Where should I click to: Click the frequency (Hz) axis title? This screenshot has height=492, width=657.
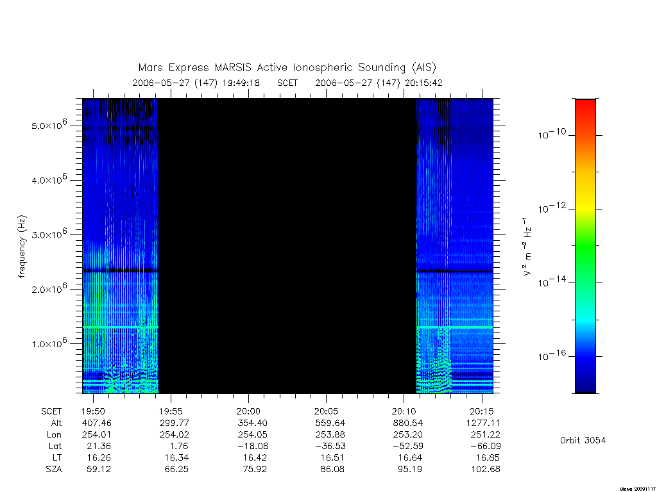point(22,247)
